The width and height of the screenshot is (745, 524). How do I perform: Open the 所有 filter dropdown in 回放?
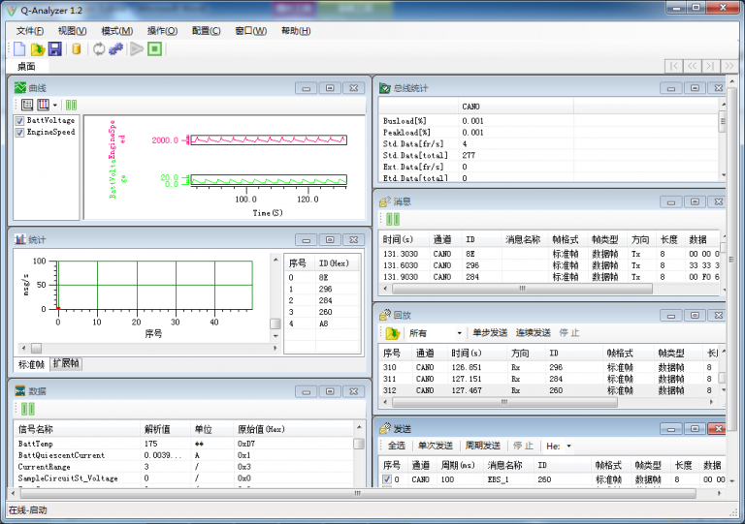point(460,333)
